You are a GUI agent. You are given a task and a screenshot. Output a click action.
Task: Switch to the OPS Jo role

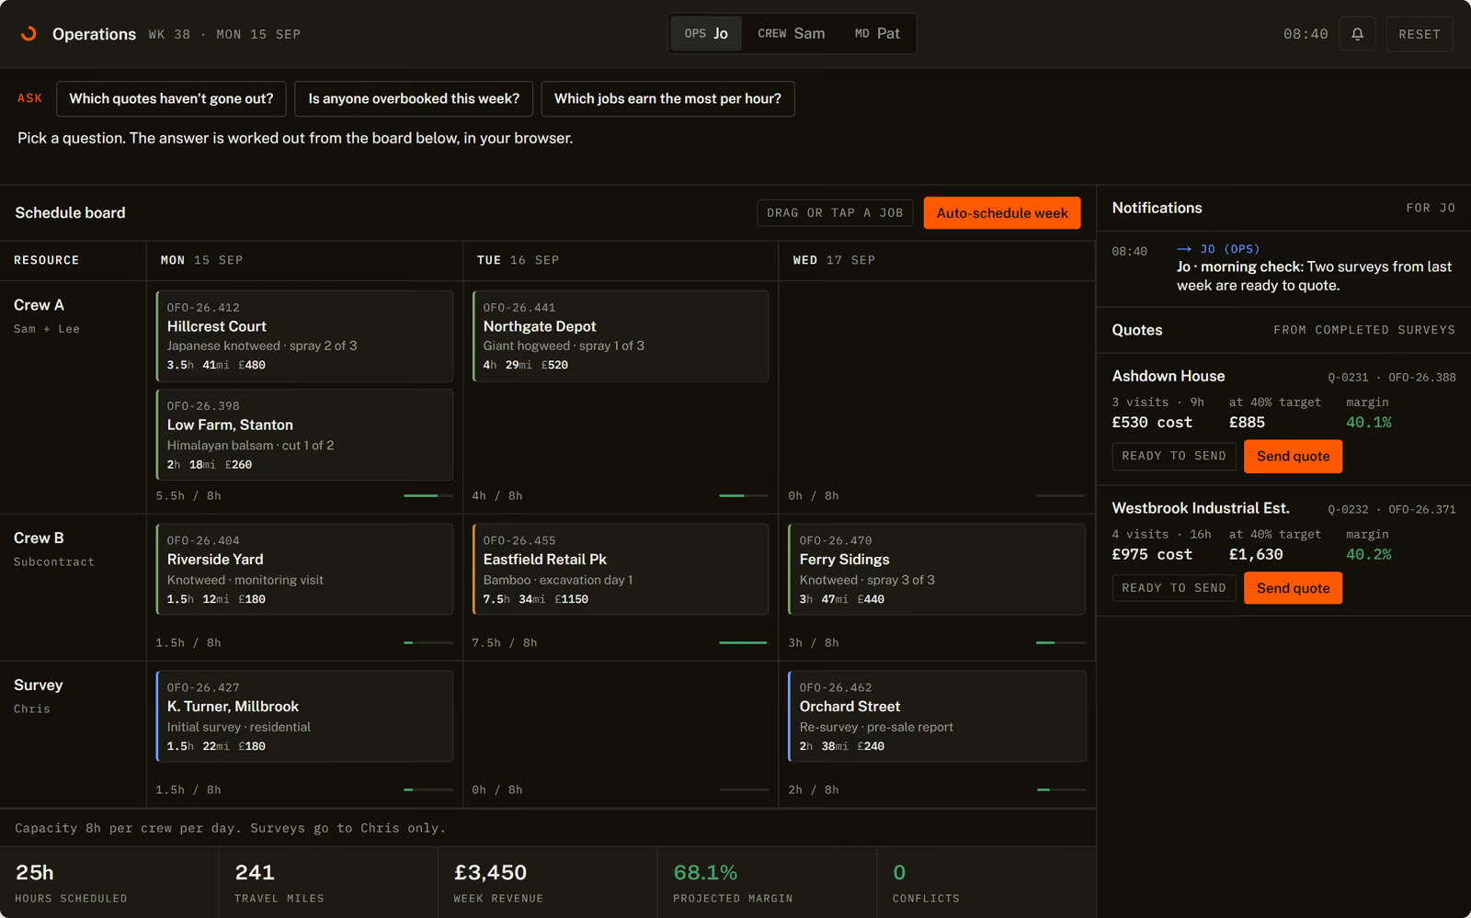(706, 34)
